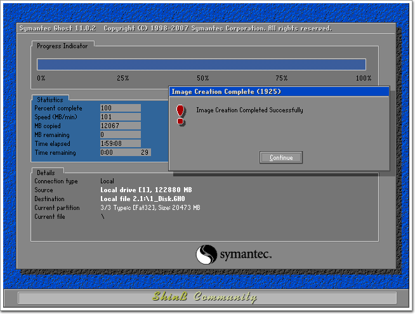Image resolution: width=415 pixels, height=314 pixels.
Task: Click the Image Creation Complete (1925) title bar
Action: (279, 91)
